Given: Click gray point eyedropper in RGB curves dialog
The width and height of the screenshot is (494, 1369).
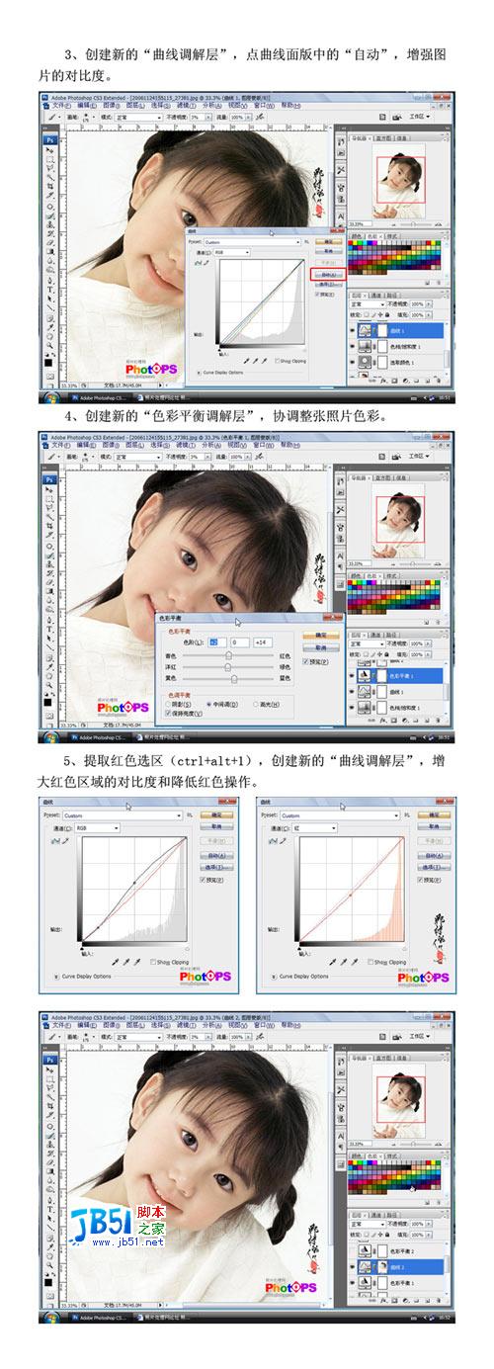Looking at the screenshot, I should pos(125,962).
